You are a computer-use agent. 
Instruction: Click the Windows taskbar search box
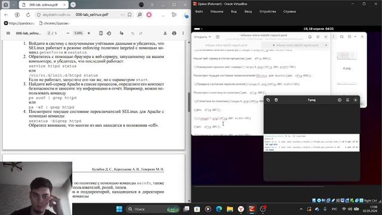coord(153,209)
